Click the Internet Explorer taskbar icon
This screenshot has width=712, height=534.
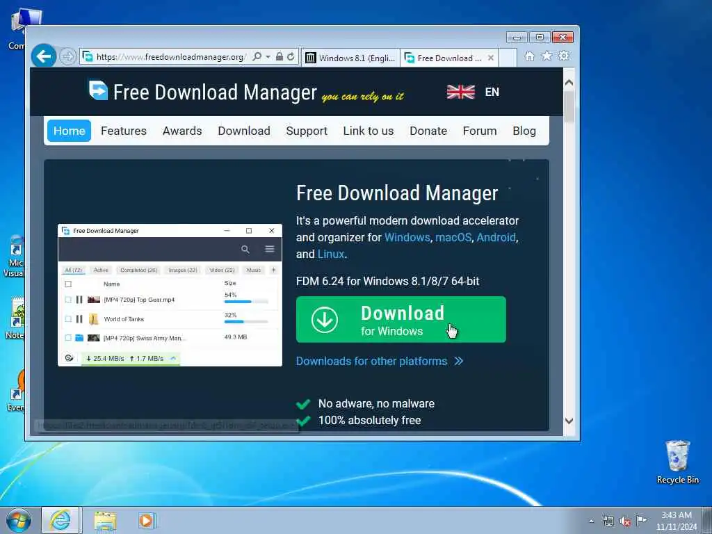[60, 520]
